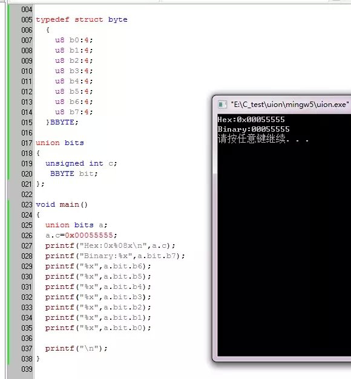The height and width of the screenshot is (379, 351).
Task: Click the Binary:00055555 output in console
Action: click(254, 129)
